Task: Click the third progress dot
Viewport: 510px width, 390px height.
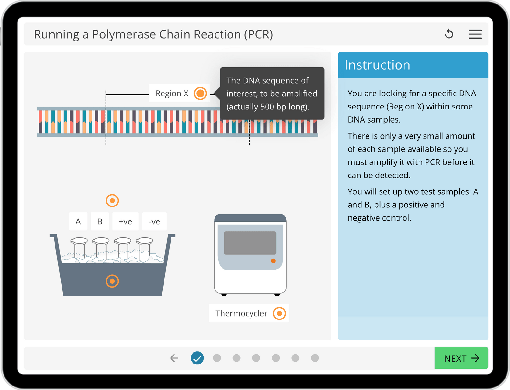Action: coord(256,358)
